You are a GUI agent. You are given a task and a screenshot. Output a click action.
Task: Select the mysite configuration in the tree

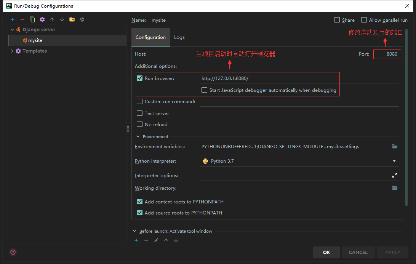point(67,40)
